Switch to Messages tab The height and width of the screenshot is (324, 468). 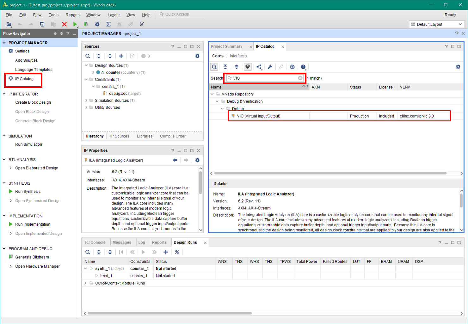(x=122, y=242)
